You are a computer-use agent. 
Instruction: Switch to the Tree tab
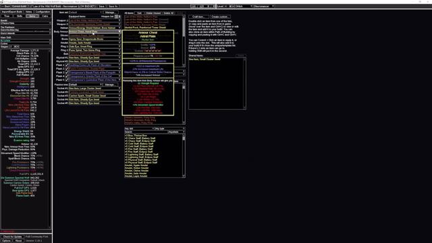point(7,16)
